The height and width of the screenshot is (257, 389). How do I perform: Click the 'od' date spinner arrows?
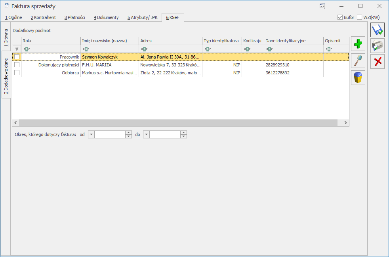128,134
